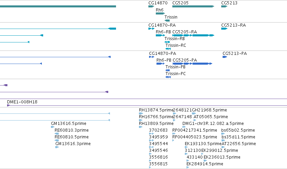This screenshot has width=287, height=169.
Task: Click the CG5205-PA coding region glyph
Action: coord(192,64)
